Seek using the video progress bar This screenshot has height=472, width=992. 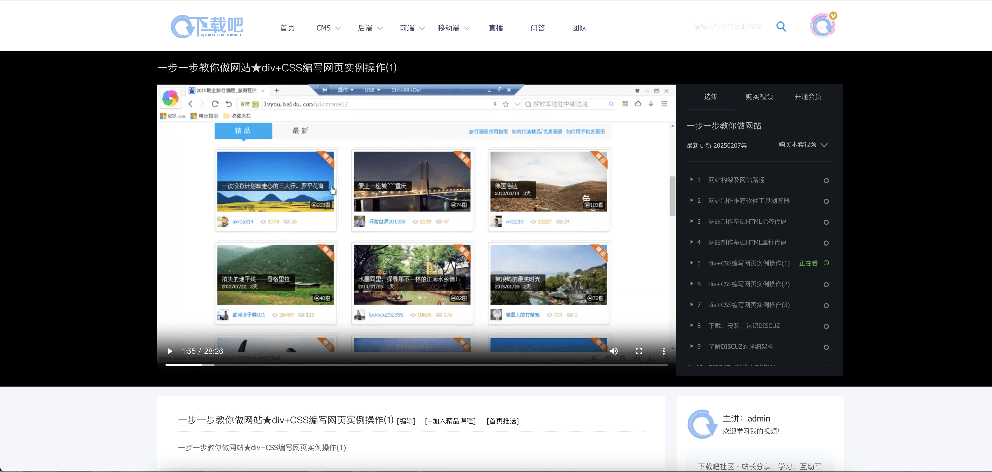coord(416,365)
